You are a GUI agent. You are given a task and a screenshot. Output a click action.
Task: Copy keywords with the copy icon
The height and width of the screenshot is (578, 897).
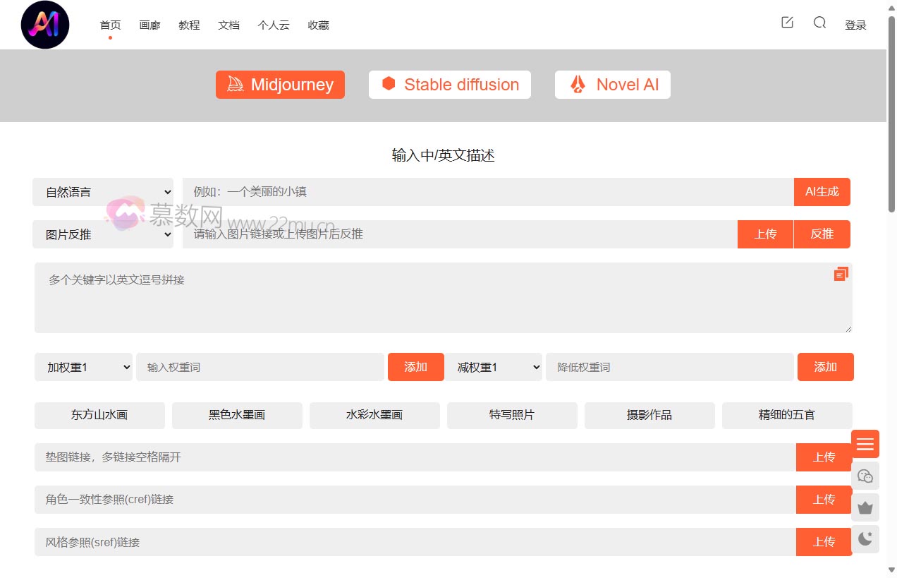pos(841,274)
